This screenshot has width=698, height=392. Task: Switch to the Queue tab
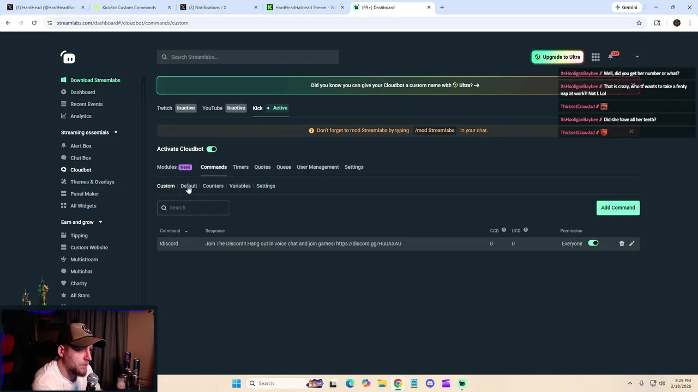pyautogui.click(x=284, y=167)
